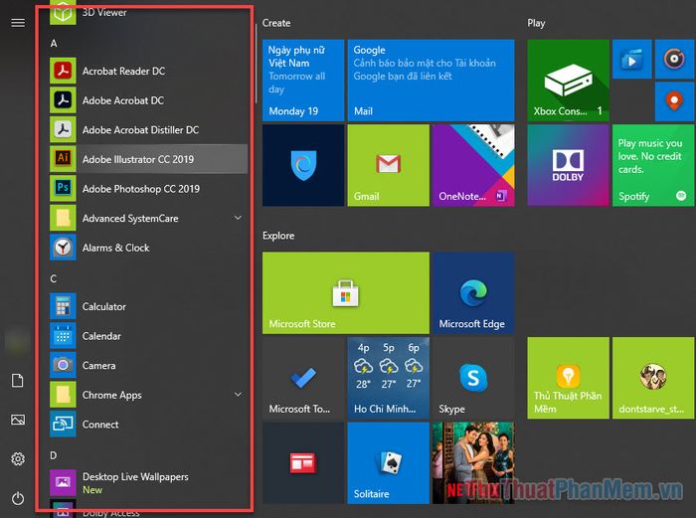Image resolution: width=696 pixels, height=518 pixels.
Task: Open the Mail tile with Google message
Action: click(431, 81)
